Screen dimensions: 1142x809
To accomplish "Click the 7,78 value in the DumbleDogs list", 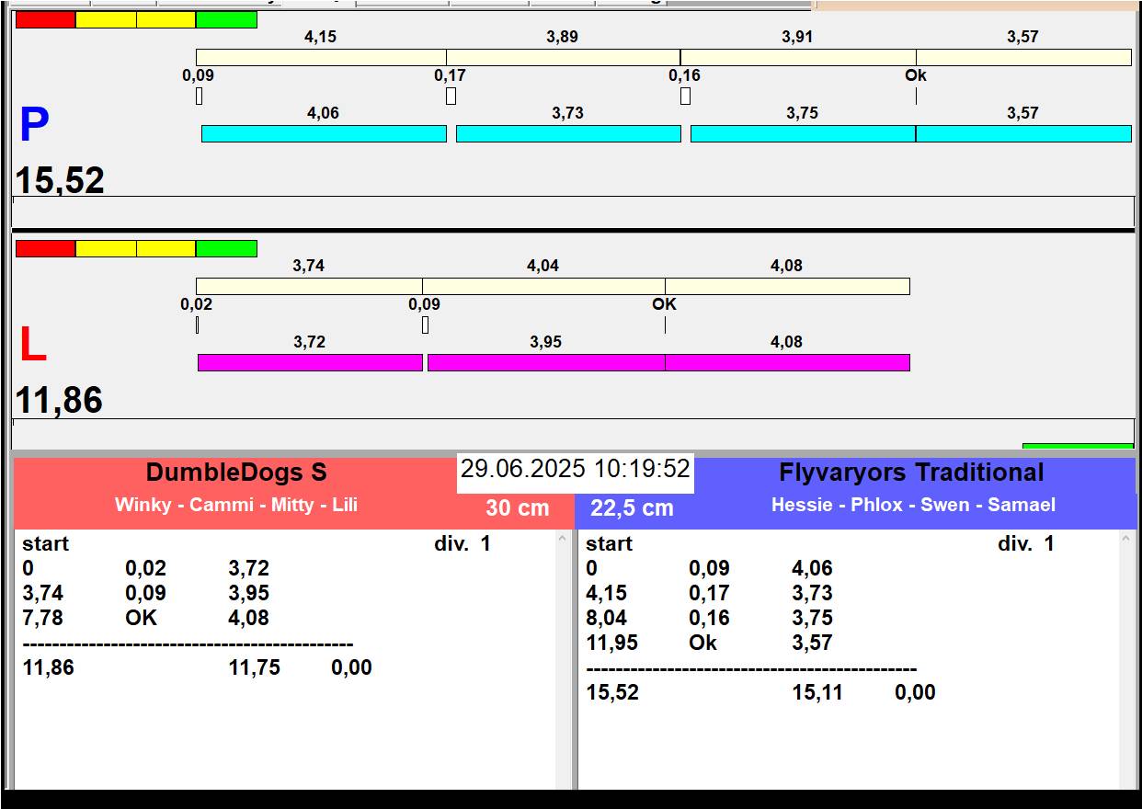I will [x=43, y=618].
